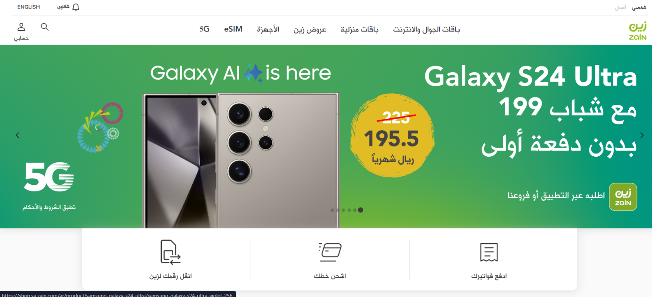
Task: Click the notification bell icon
Action: coord(76,7)
